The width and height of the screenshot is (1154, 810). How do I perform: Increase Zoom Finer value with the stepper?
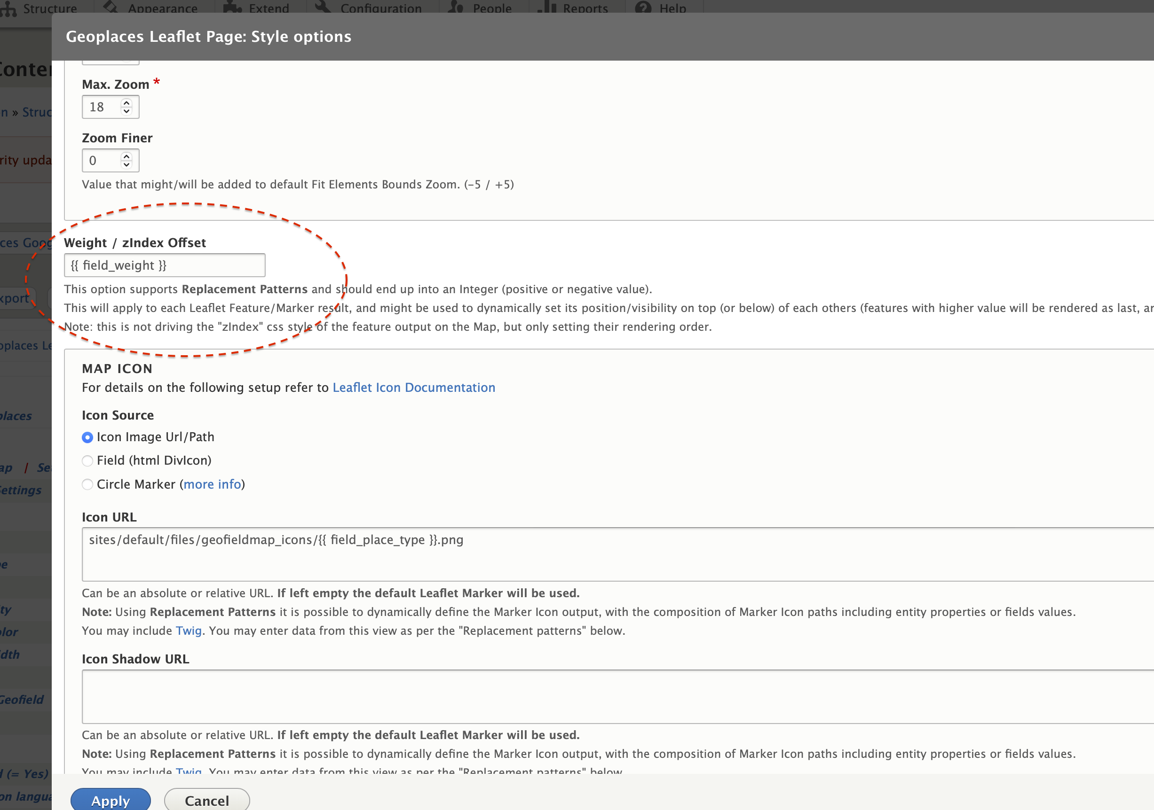[x=126, y=156]
